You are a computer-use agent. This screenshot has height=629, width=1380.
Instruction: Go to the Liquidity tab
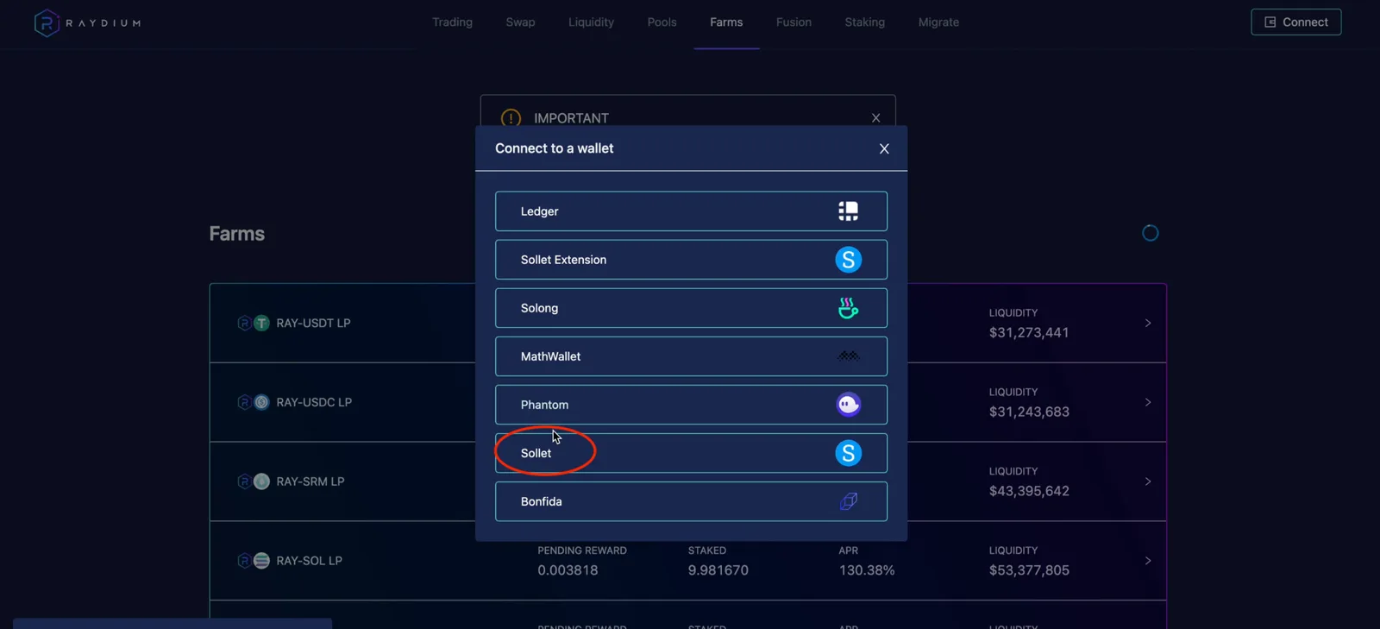(591, 22)
